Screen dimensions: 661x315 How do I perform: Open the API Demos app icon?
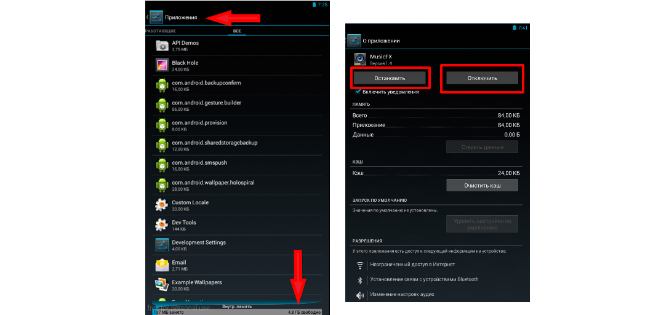[x=162, y=46]
